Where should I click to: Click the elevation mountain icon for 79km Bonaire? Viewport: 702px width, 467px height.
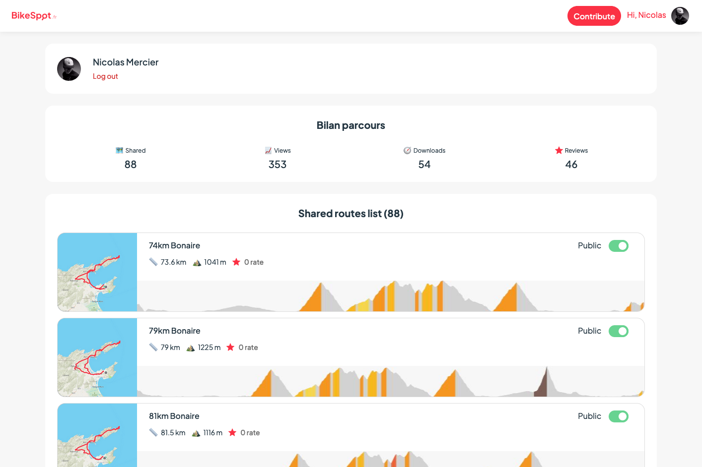tap(191, 348)
